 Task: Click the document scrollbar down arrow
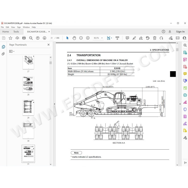click(x=177, y=165)
